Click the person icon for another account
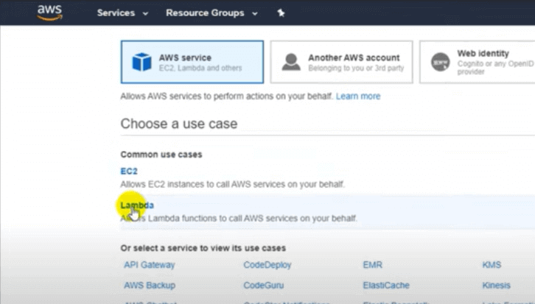535x304 pixels. point(291,62)
